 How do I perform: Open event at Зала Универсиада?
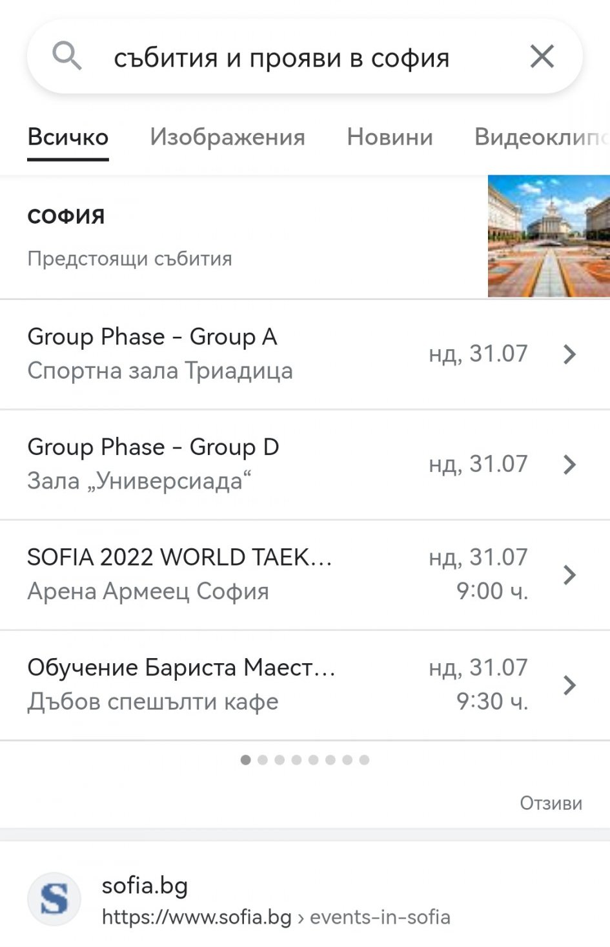(x=153, y=464)
